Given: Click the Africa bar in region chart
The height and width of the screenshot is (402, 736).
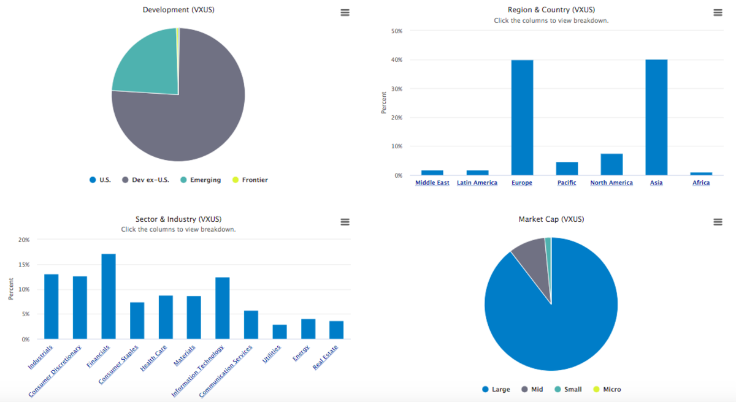Looking at the screenshot, I should (x=701, y=174).
